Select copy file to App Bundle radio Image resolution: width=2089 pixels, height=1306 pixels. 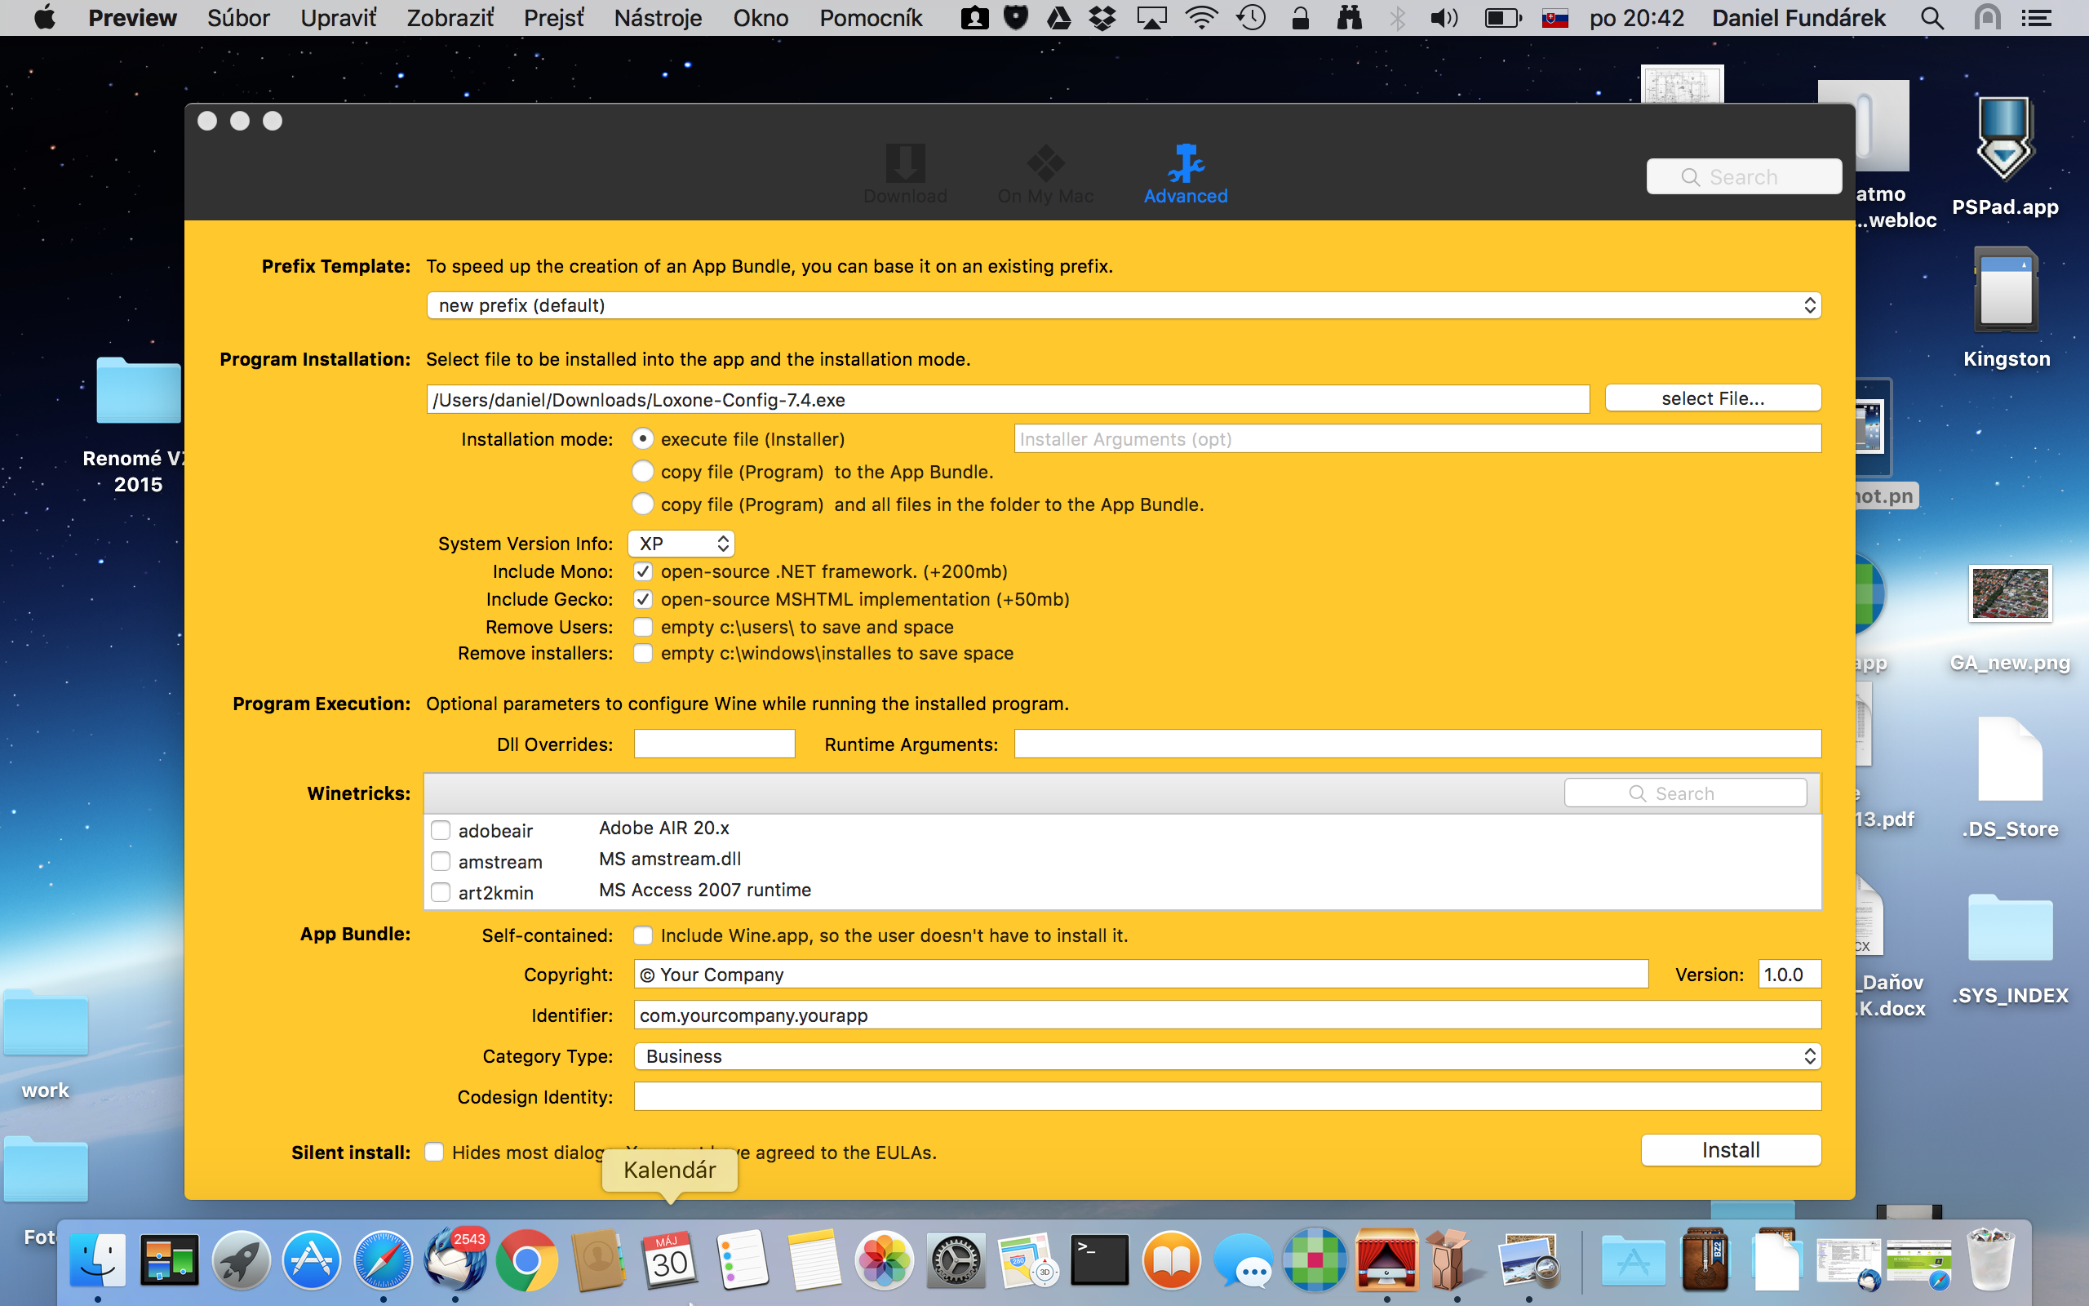tap(642, 472)
